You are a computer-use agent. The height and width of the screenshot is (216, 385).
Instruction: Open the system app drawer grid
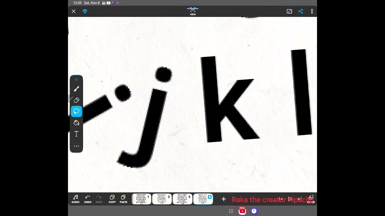point(231,211)
